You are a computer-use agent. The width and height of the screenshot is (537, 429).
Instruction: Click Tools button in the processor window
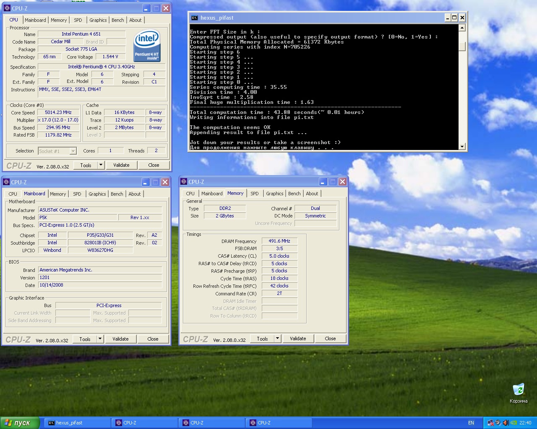86,165
